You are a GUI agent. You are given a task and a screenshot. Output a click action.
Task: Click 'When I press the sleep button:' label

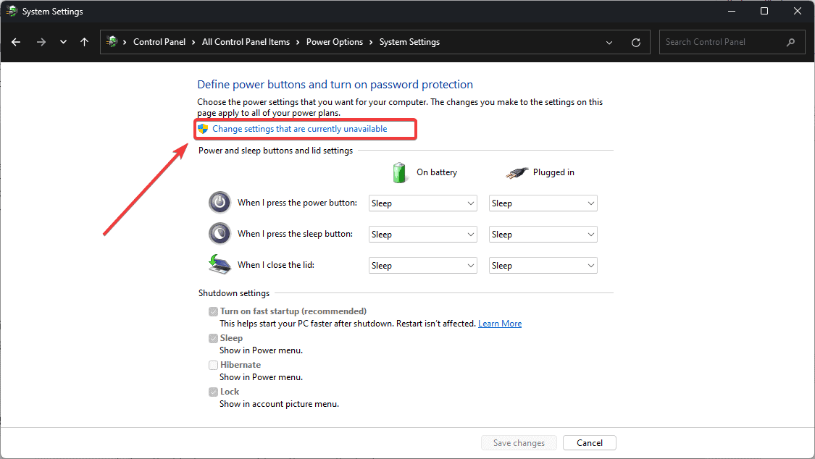(296, 234)
